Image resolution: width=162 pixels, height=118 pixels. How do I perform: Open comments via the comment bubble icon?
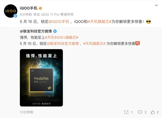click(140, 112)
